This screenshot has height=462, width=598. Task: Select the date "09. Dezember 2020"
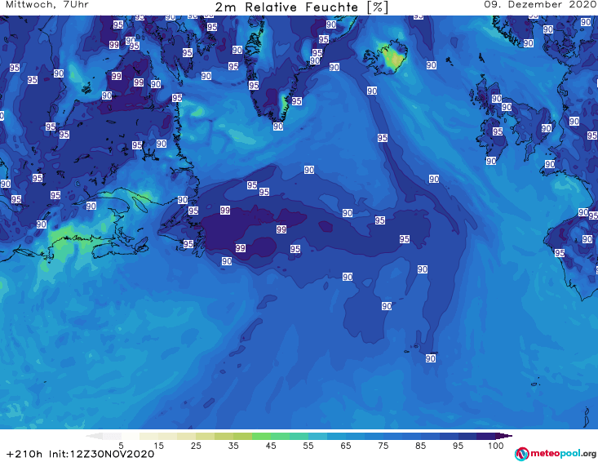540,5
